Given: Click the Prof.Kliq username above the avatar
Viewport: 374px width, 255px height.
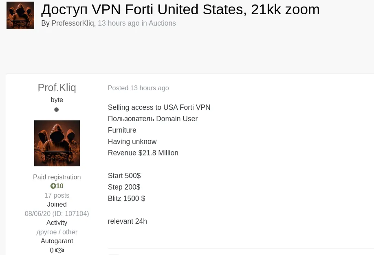Looking at the screenshot, I should tap(57, 87).
